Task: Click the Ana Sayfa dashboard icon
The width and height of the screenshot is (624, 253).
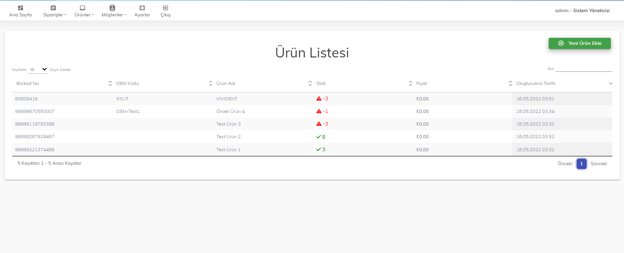Action: point(20,8)
